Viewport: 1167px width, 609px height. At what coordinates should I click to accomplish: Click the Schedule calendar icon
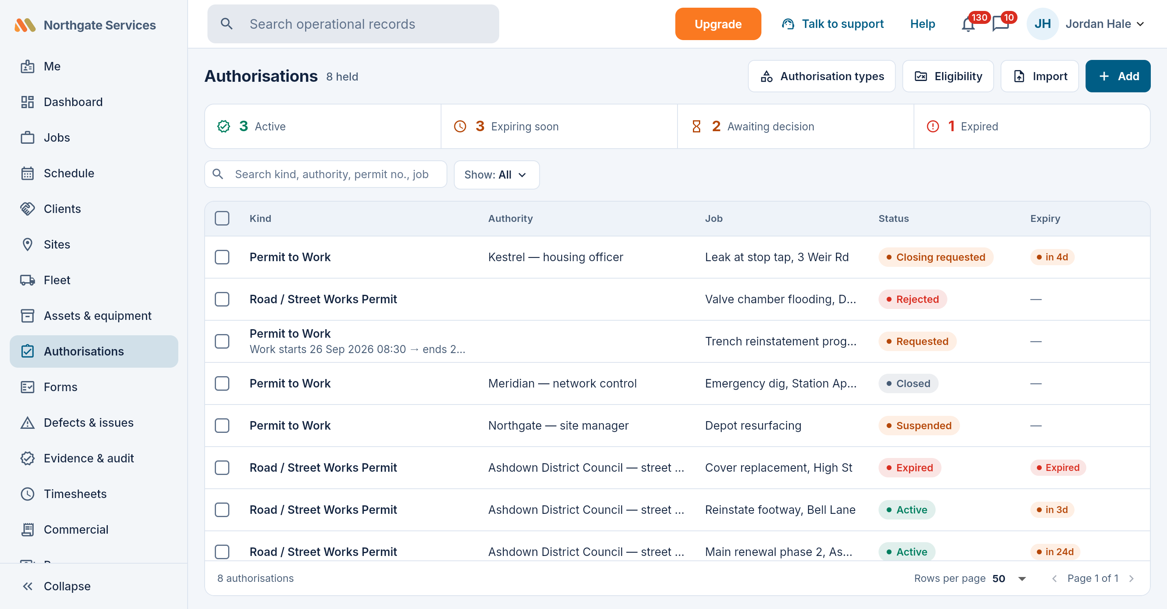[x=27, y=173]
